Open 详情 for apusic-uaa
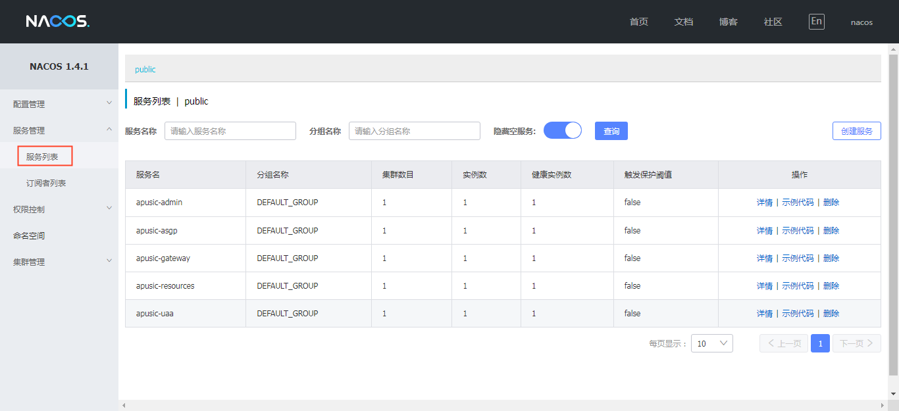 [x=765, y=314]
